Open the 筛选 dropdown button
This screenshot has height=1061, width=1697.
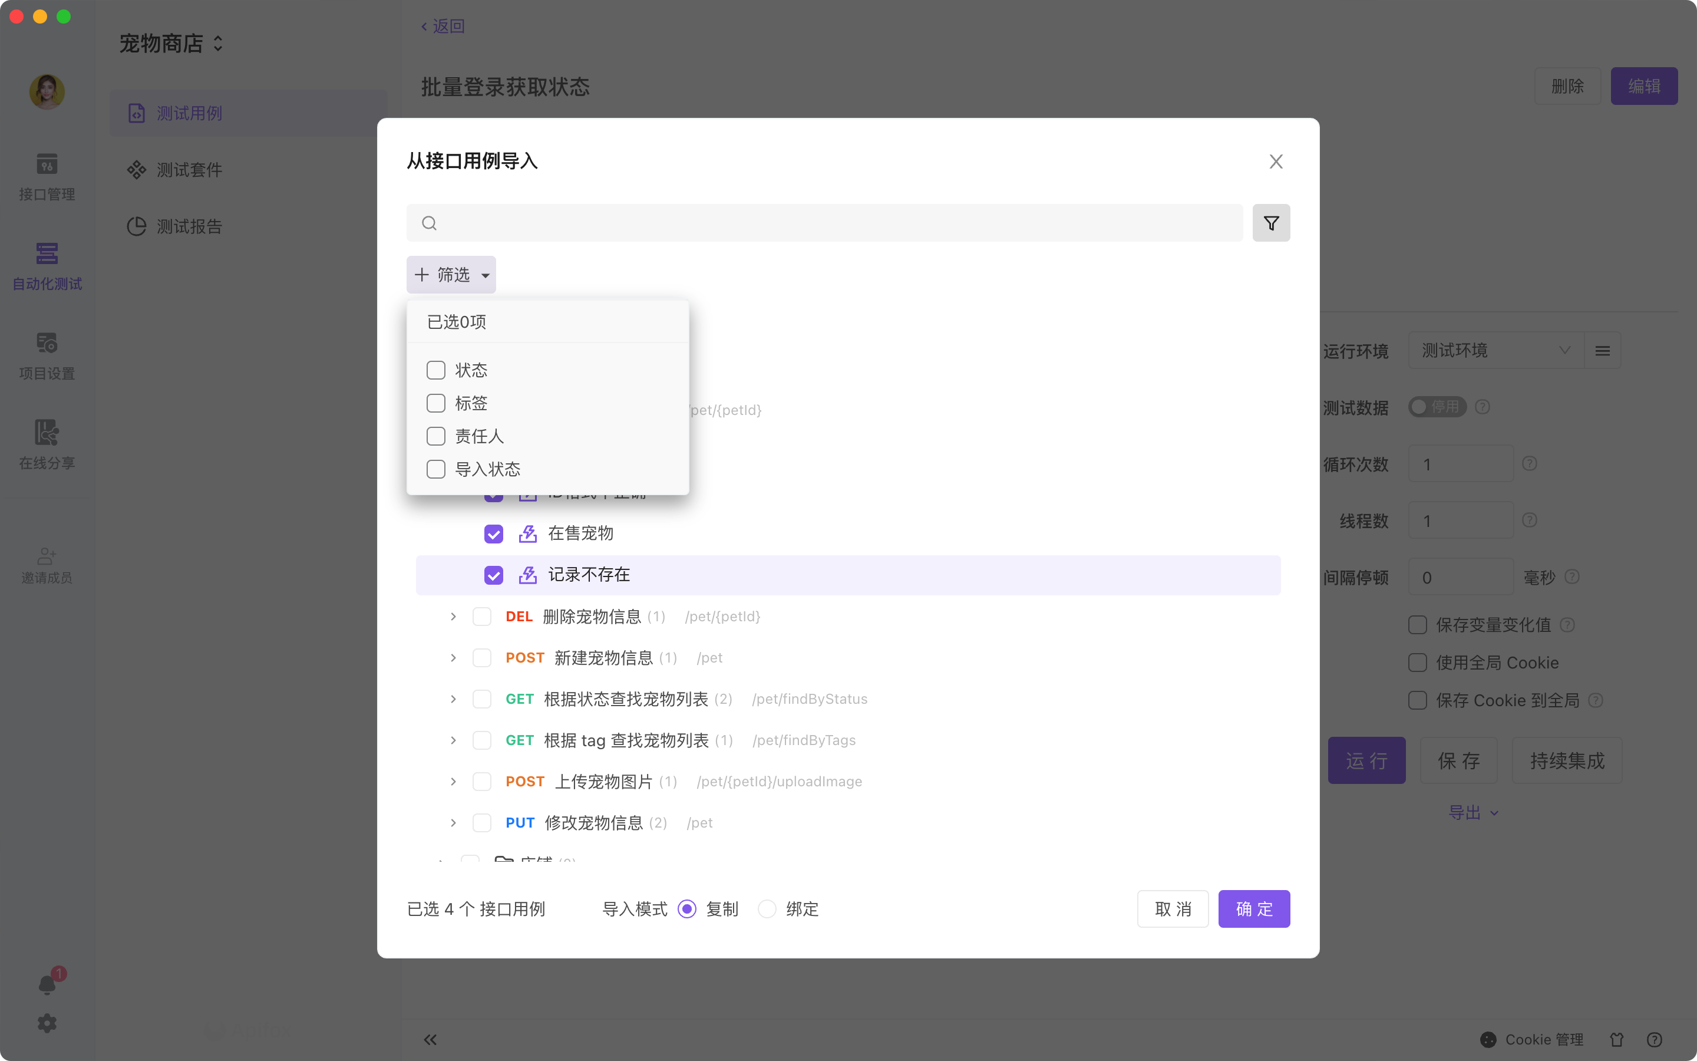[451, 274]
